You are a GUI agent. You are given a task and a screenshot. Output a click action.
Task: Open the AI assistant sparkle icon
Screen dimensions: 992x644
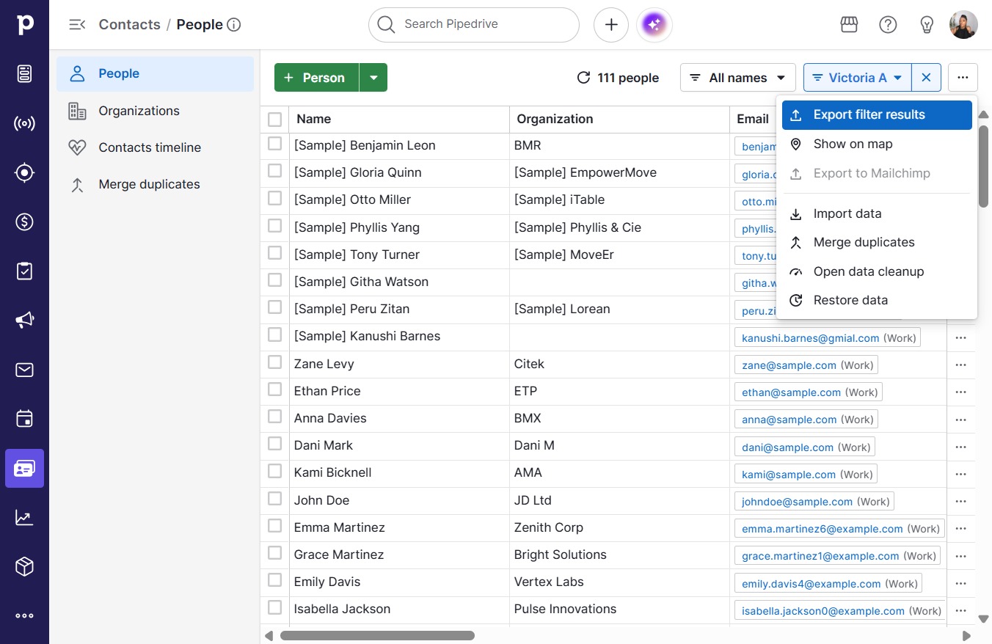coord(654,25)
